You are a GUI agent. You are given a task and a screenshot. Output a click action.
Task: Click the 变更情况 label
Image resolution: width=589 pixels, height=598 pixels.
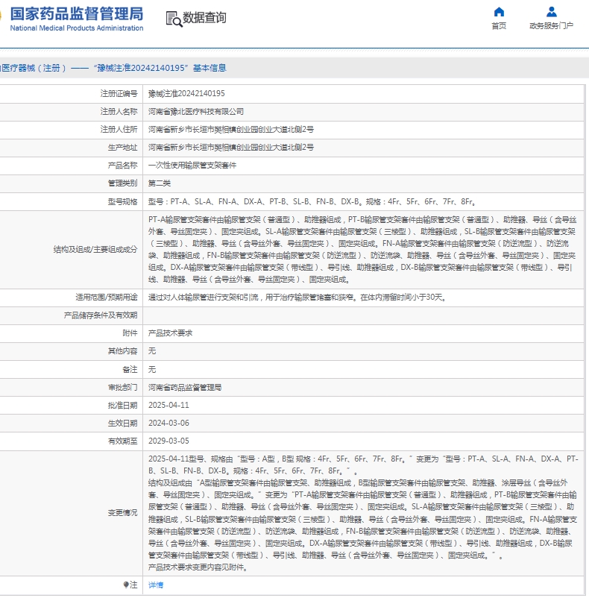(x=122, y=513)
